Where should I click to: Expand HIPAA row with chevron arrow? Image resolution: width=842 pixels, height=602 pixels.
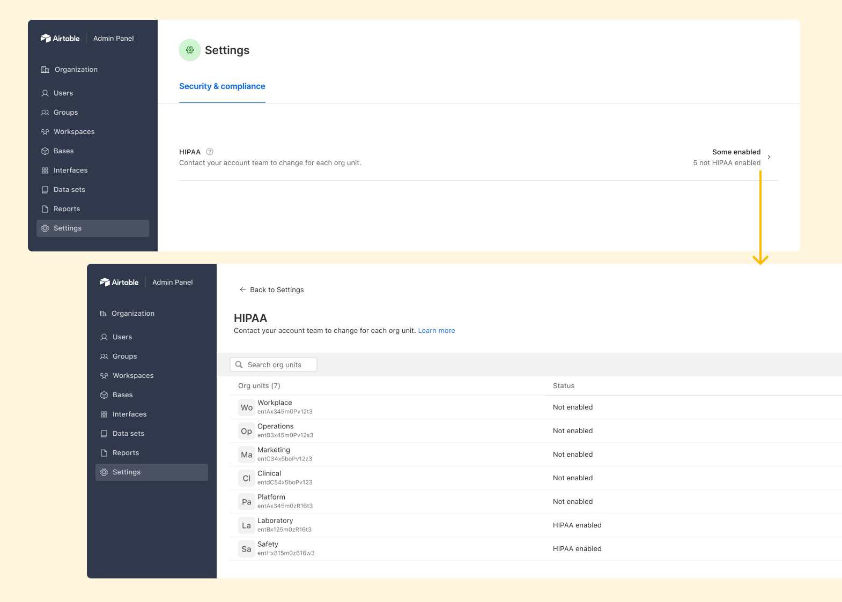pyautogui.click(x=769, y=157)
